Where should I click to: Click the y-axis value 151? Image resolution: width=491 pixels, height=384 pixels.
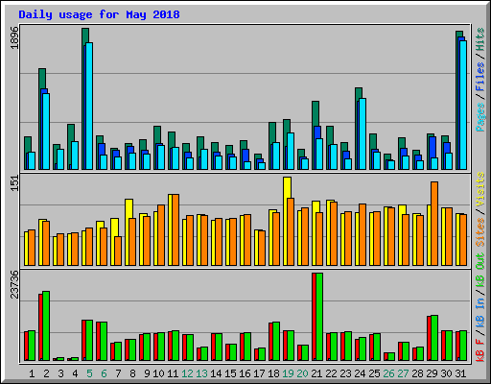[x=14, y=183]
